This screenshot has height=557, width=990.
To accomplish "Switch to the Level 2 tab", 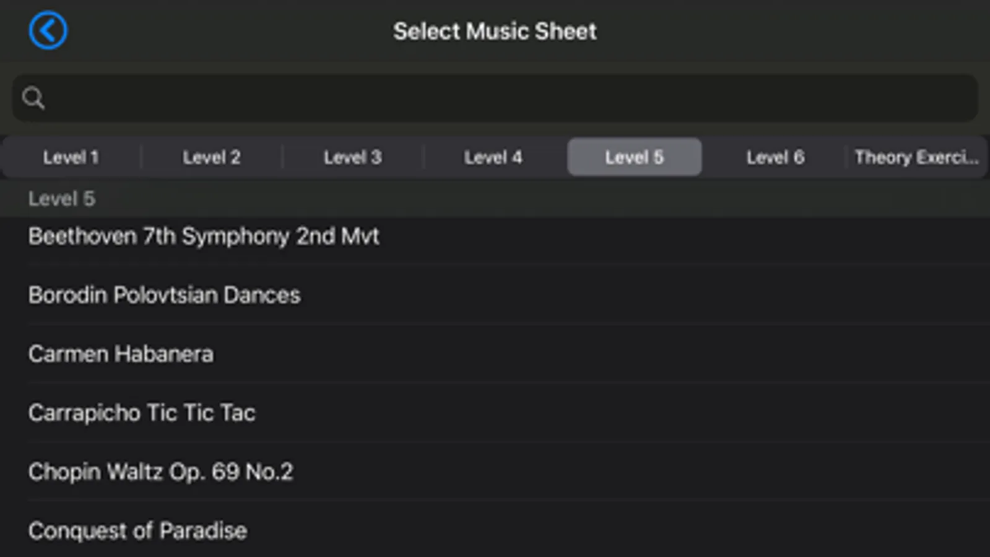I will [211, 157].
